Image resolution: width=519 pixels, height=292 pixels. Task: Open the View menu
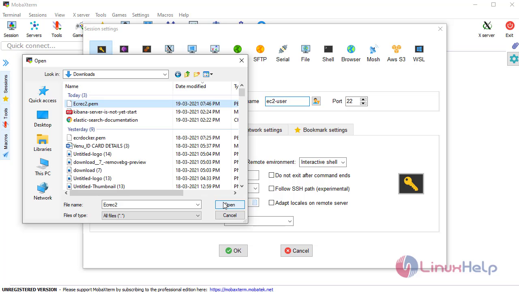pos(60,15)
